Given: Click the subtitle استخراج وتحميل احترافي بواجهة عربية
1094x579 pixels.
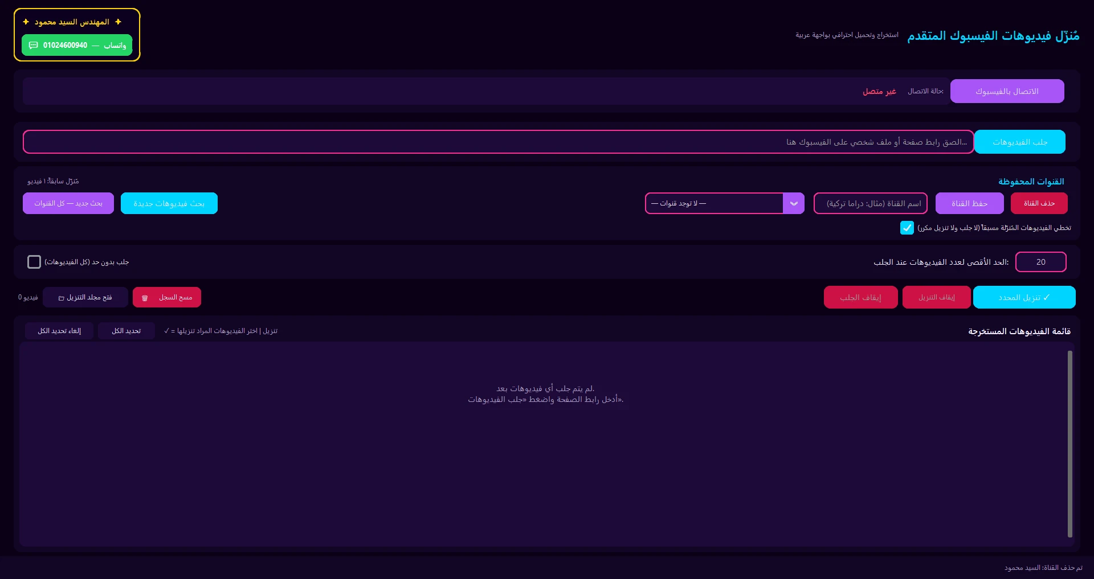Looking at the screenshot, I should coord(847,35).
